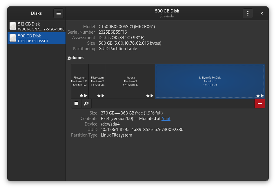Click the 500 GB Disk drive icon
This screenshot has height=189, width=276.
click(13, 38)
